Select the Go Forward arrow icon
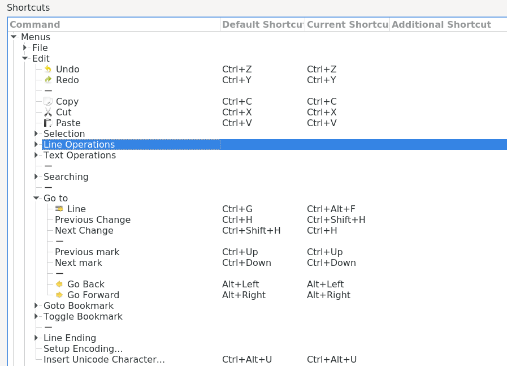The width and height of the screenshot is (507, 366). point(59,295)
